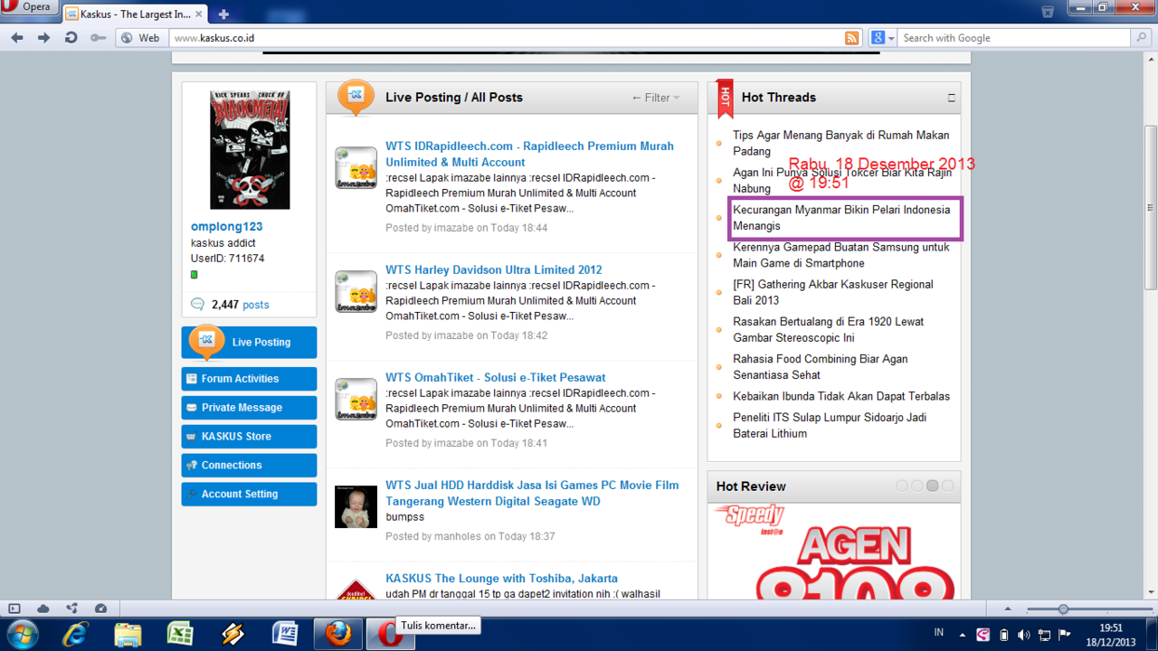Open the password wand key icon
The image size is (1158, 651).
[98, 38]
